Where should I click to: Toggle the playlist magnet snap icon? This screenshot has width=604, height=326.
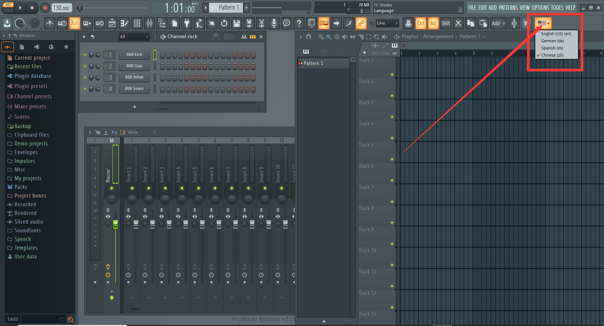click(308, 37)
